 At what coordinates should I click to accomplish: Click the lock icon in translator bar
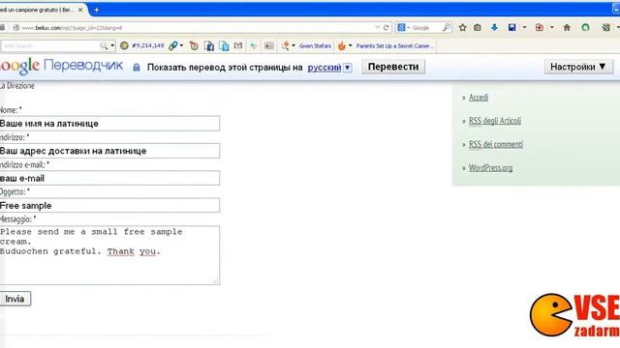[137, 67]
